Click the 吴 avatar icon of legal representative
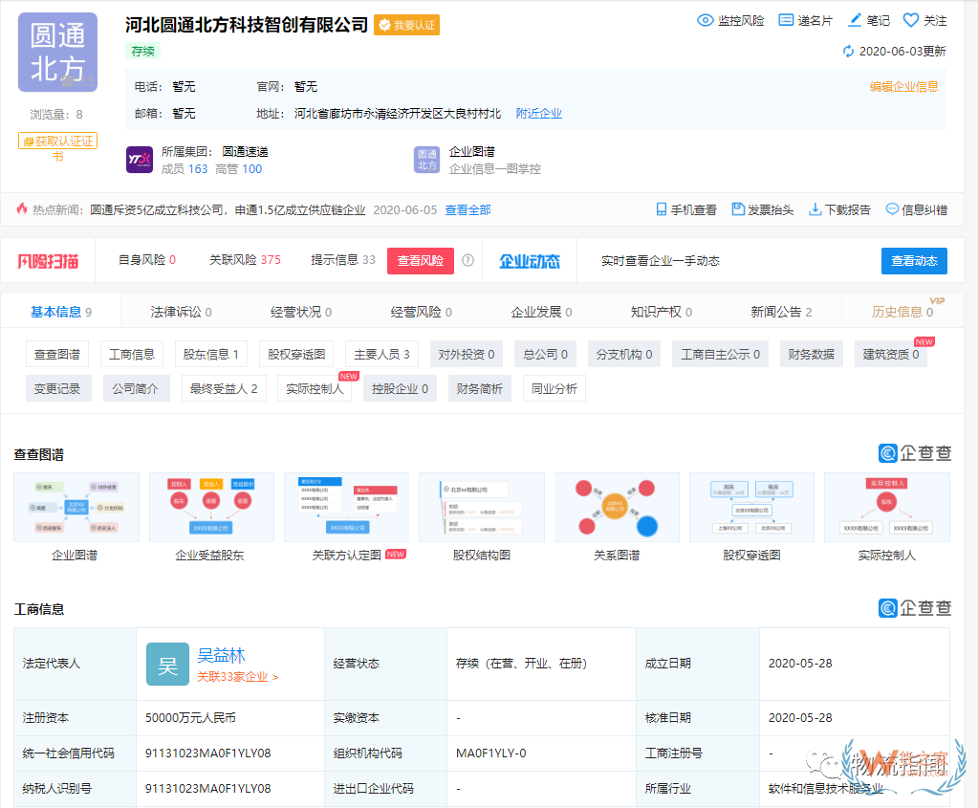The width and height of the screenshot is (978, 808). (168, 665)
